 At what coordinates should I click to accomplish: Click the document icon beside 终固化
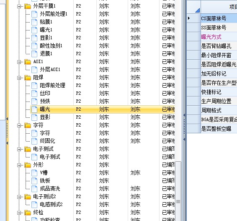click(34, 141)
